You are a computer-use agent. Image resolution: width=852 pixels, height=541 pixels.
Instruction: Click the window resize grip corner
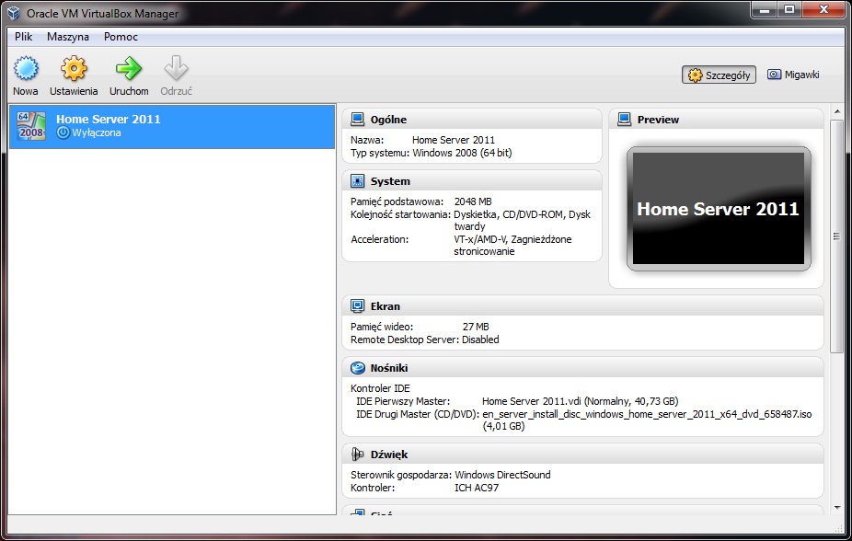[x=839, y=528]
